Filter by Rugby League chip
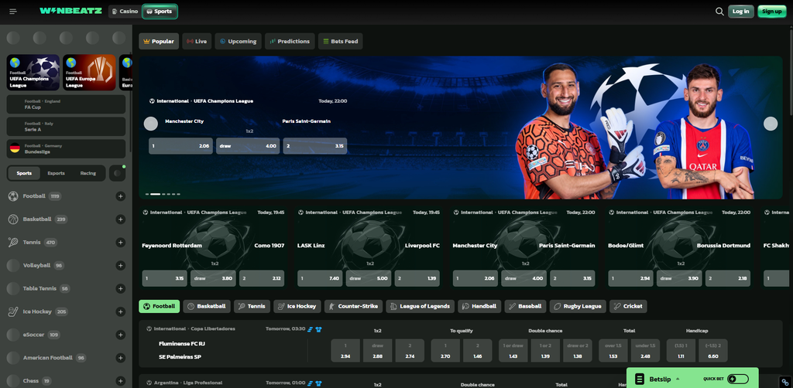The height and width of the screenshot is (388, 793). pos(578,306)
